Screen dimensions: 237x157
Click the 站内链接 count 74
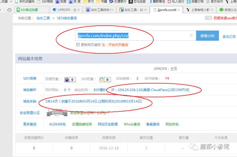tap(167, 78)
